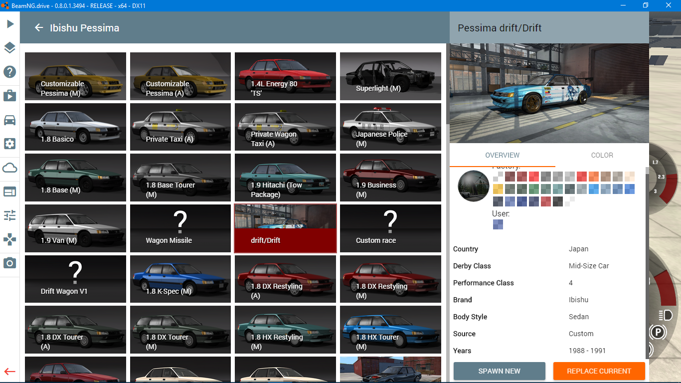Switch to the COLOR tab

click(x=602, y=155)
